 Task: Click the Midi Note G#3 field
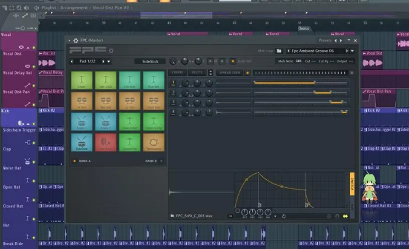(290, 61)
